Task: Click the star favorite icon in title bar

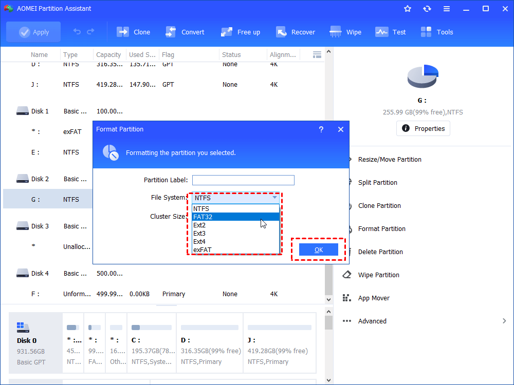Action: point(408,9)
